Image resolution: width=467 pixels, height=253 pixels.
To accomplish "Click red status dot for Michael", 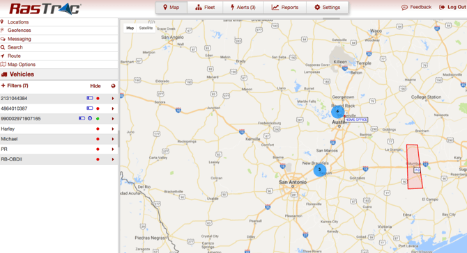I will (x=98, y=139).
